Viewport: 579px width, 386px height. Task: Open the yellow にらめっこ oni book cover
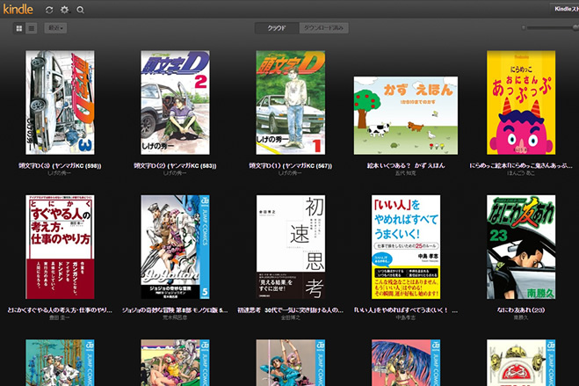pyautogui.click(x=521, y=103)
